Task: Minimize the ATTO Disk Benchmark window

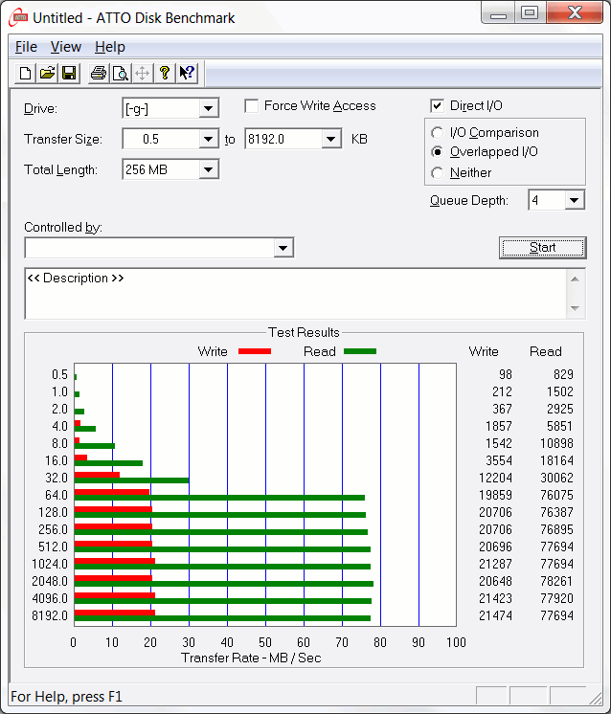Action: [x=498, y=12]
